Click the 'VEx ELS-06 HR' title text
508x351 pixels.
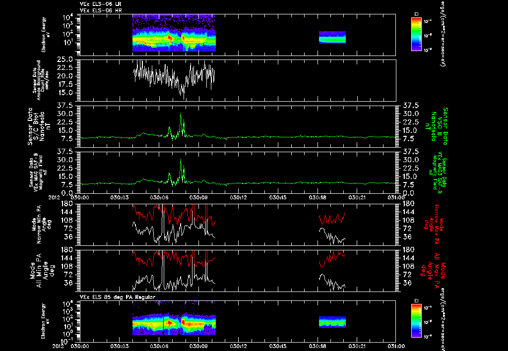click(x=101, y=10)
